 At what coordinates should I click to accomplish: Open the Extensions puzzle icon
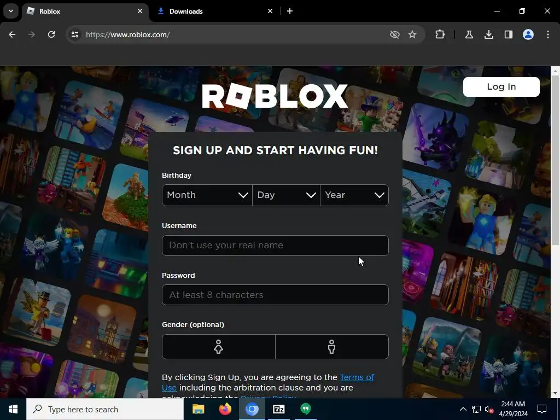pyautogui.click(x=440, y=34)
